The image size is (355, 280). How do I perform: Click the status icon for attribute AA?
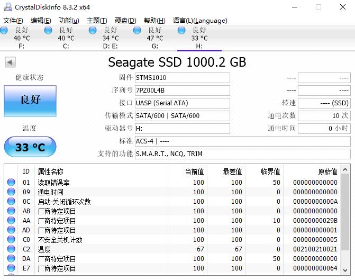tap(11, 220)
